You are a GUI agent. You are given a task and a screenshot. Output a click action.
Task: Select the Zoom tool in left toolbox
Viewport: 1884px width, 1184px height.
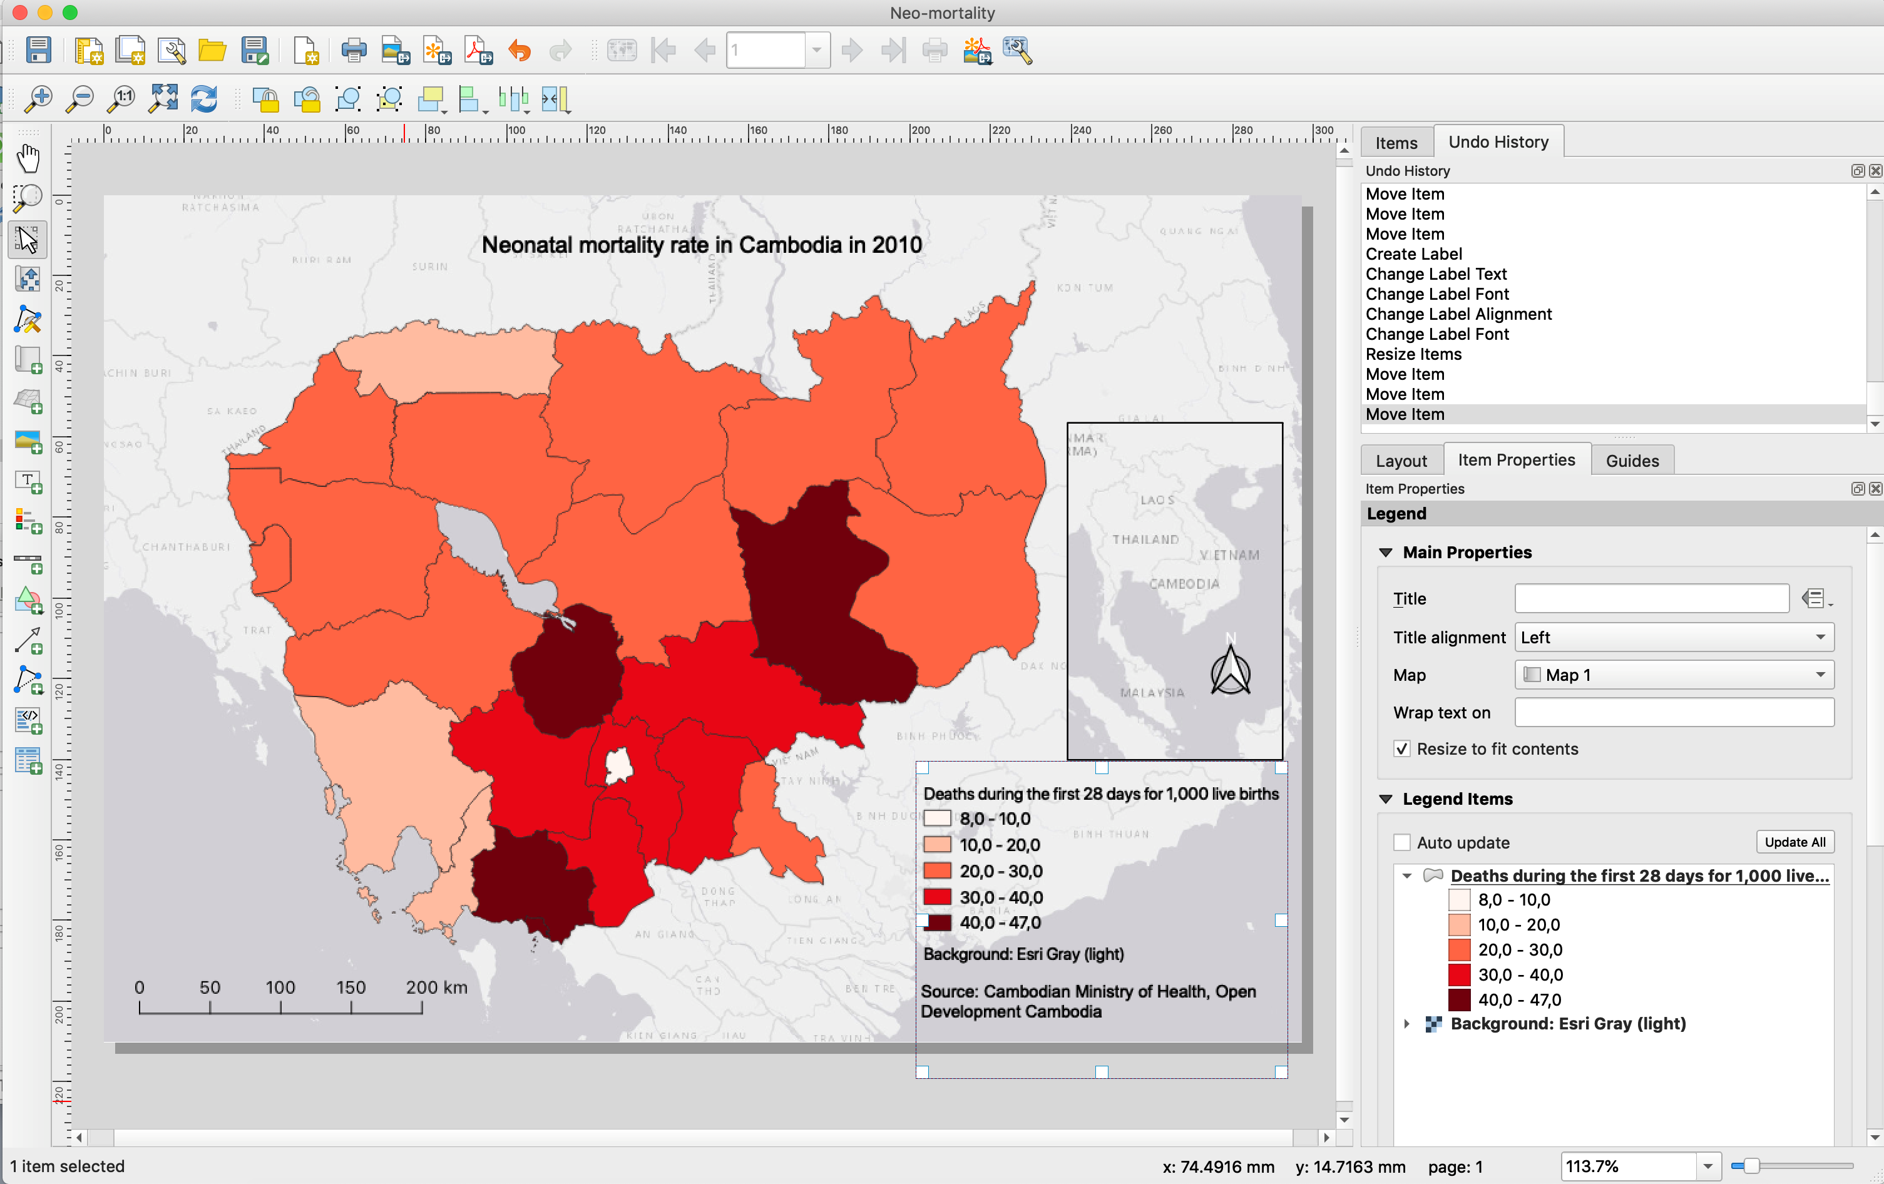point(28,198)
